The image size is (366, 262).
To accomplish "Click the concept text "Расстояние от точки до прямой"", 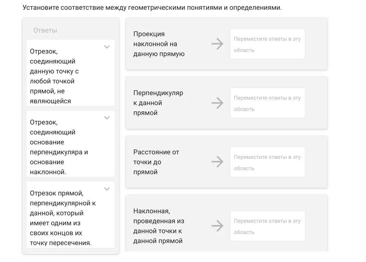I will (156, 162).
